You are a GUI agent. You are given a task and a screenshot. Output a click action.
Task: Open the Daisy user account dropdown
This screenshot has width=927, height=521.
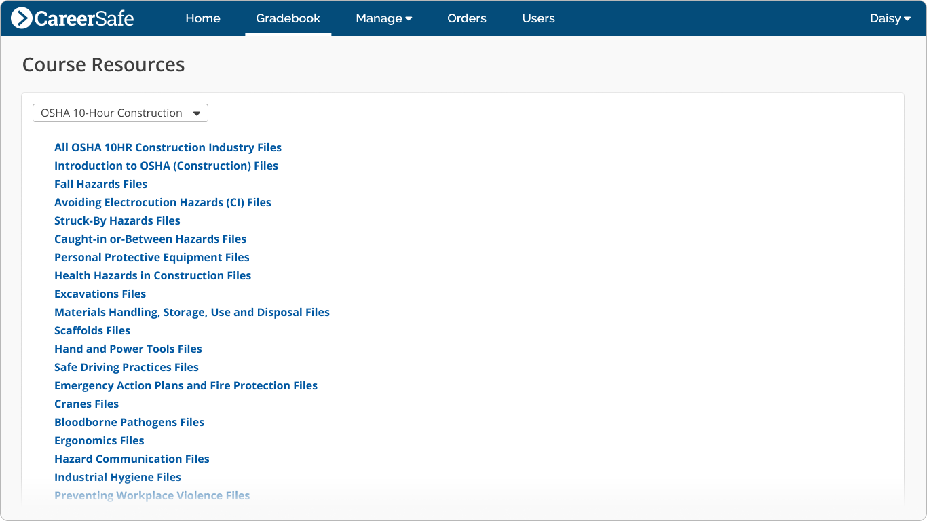(890, 18)
